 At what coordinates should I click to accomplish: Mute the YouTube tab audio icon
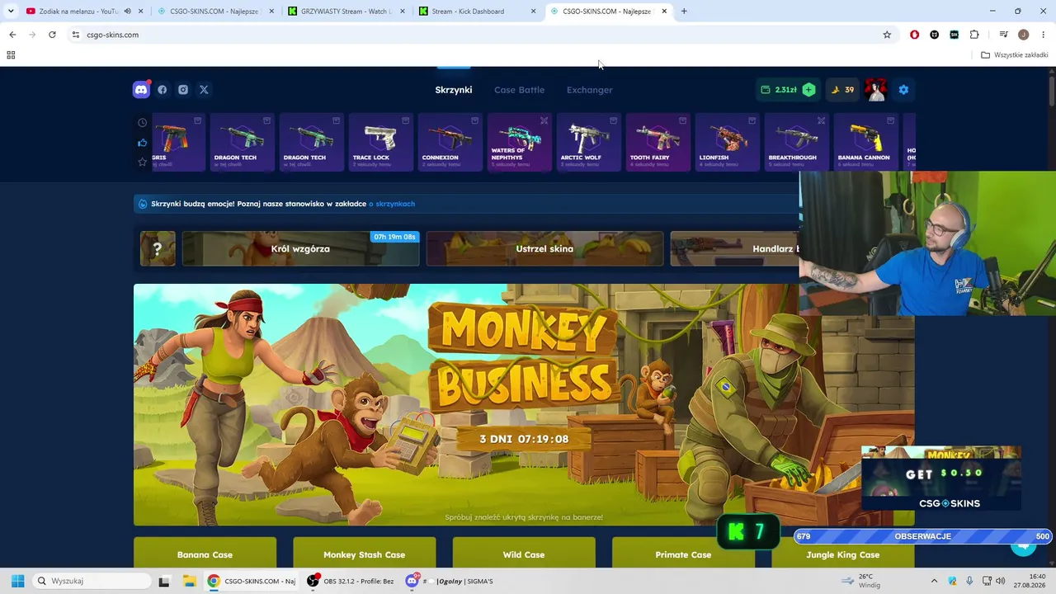[x=127, y=12]
